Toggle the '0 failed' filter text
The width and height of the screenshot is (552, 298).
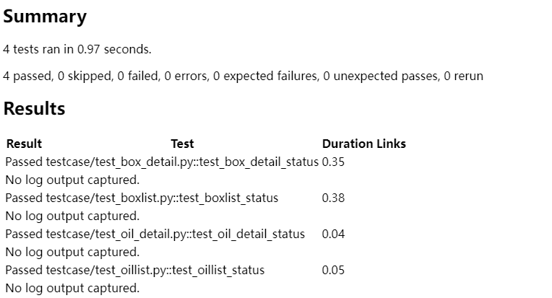pyautogui.click(x=138, y=76)
